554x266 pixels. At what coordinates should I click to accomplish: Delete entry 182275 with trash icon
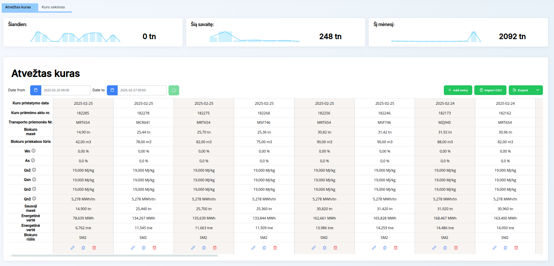click(215, 248)
